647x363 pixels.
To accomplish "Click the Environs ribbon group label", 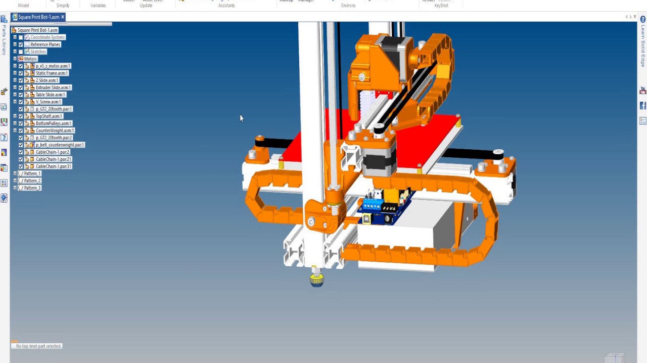I will click(348, 6).
